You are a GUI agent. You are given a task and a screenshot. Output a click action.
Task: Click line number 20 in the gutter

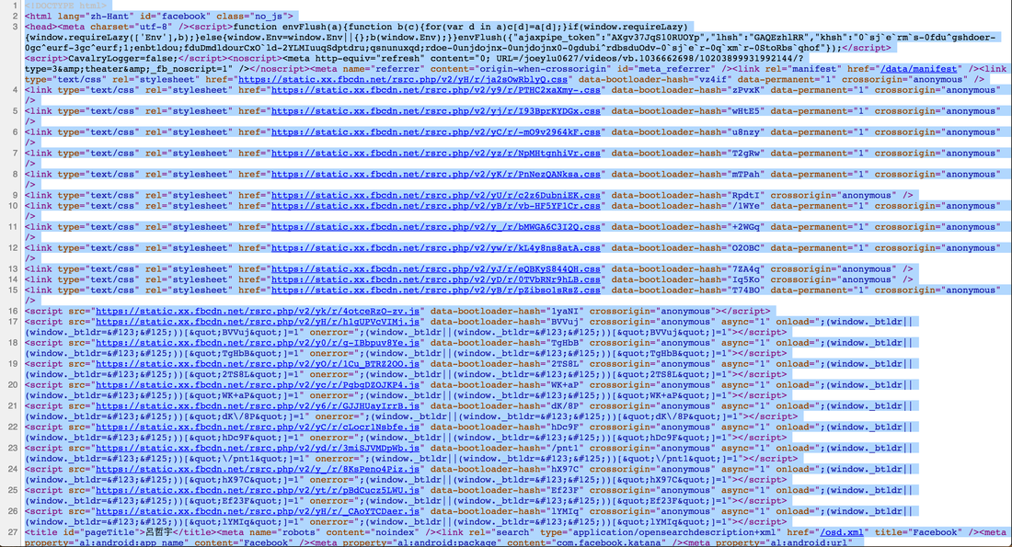pyautogui.click(x=13, y=385)
